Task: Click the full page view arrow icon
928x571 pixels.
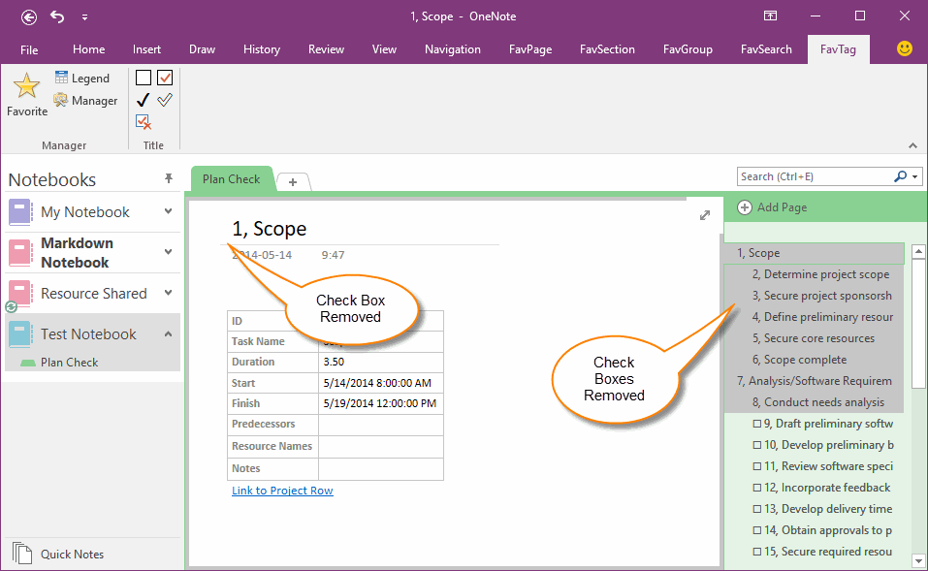Action: tap(705, 215)
